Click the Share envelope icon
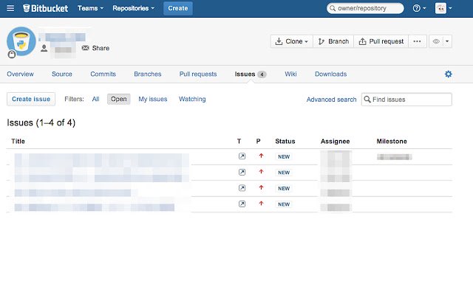 [86, 48]
